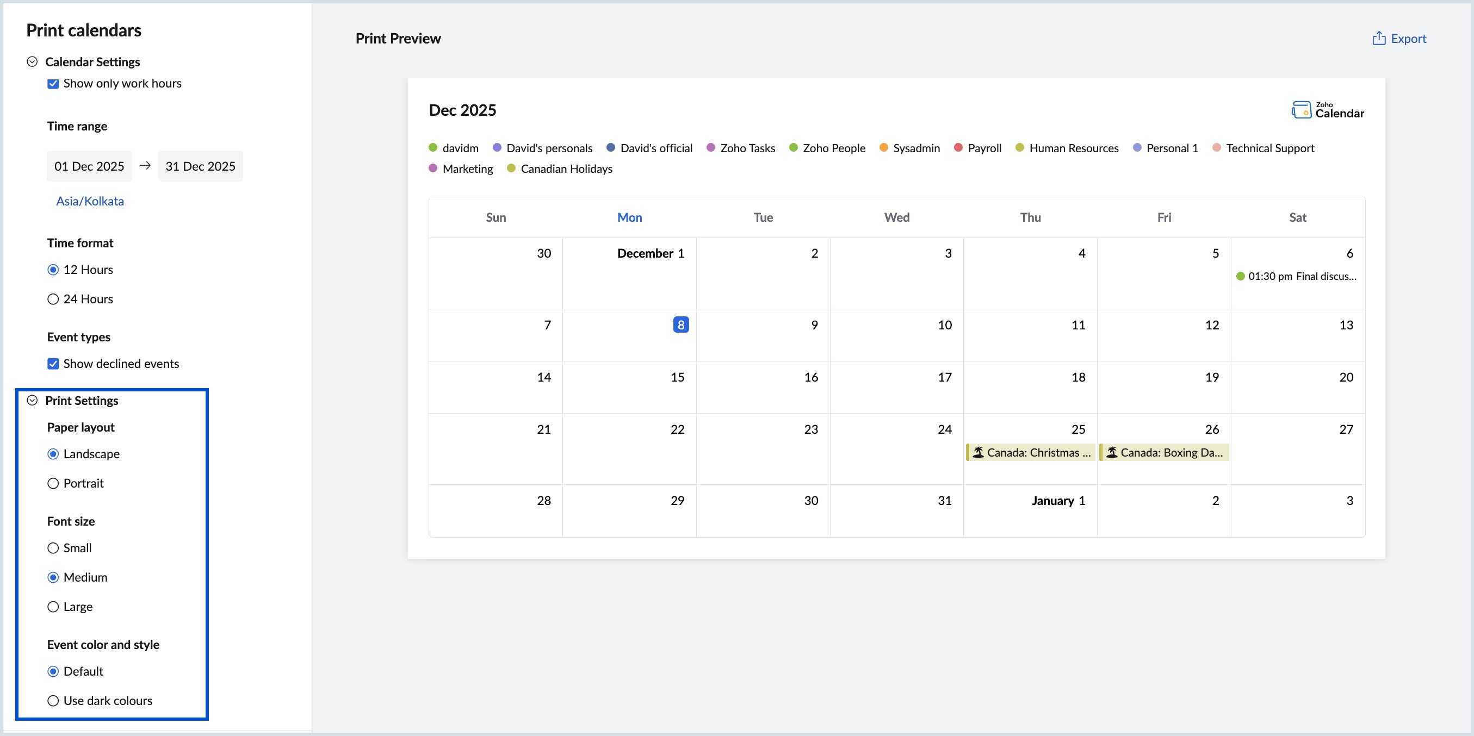
Task: Open the end date 31 Dec 2025 picker
Action: pos(200,166)
